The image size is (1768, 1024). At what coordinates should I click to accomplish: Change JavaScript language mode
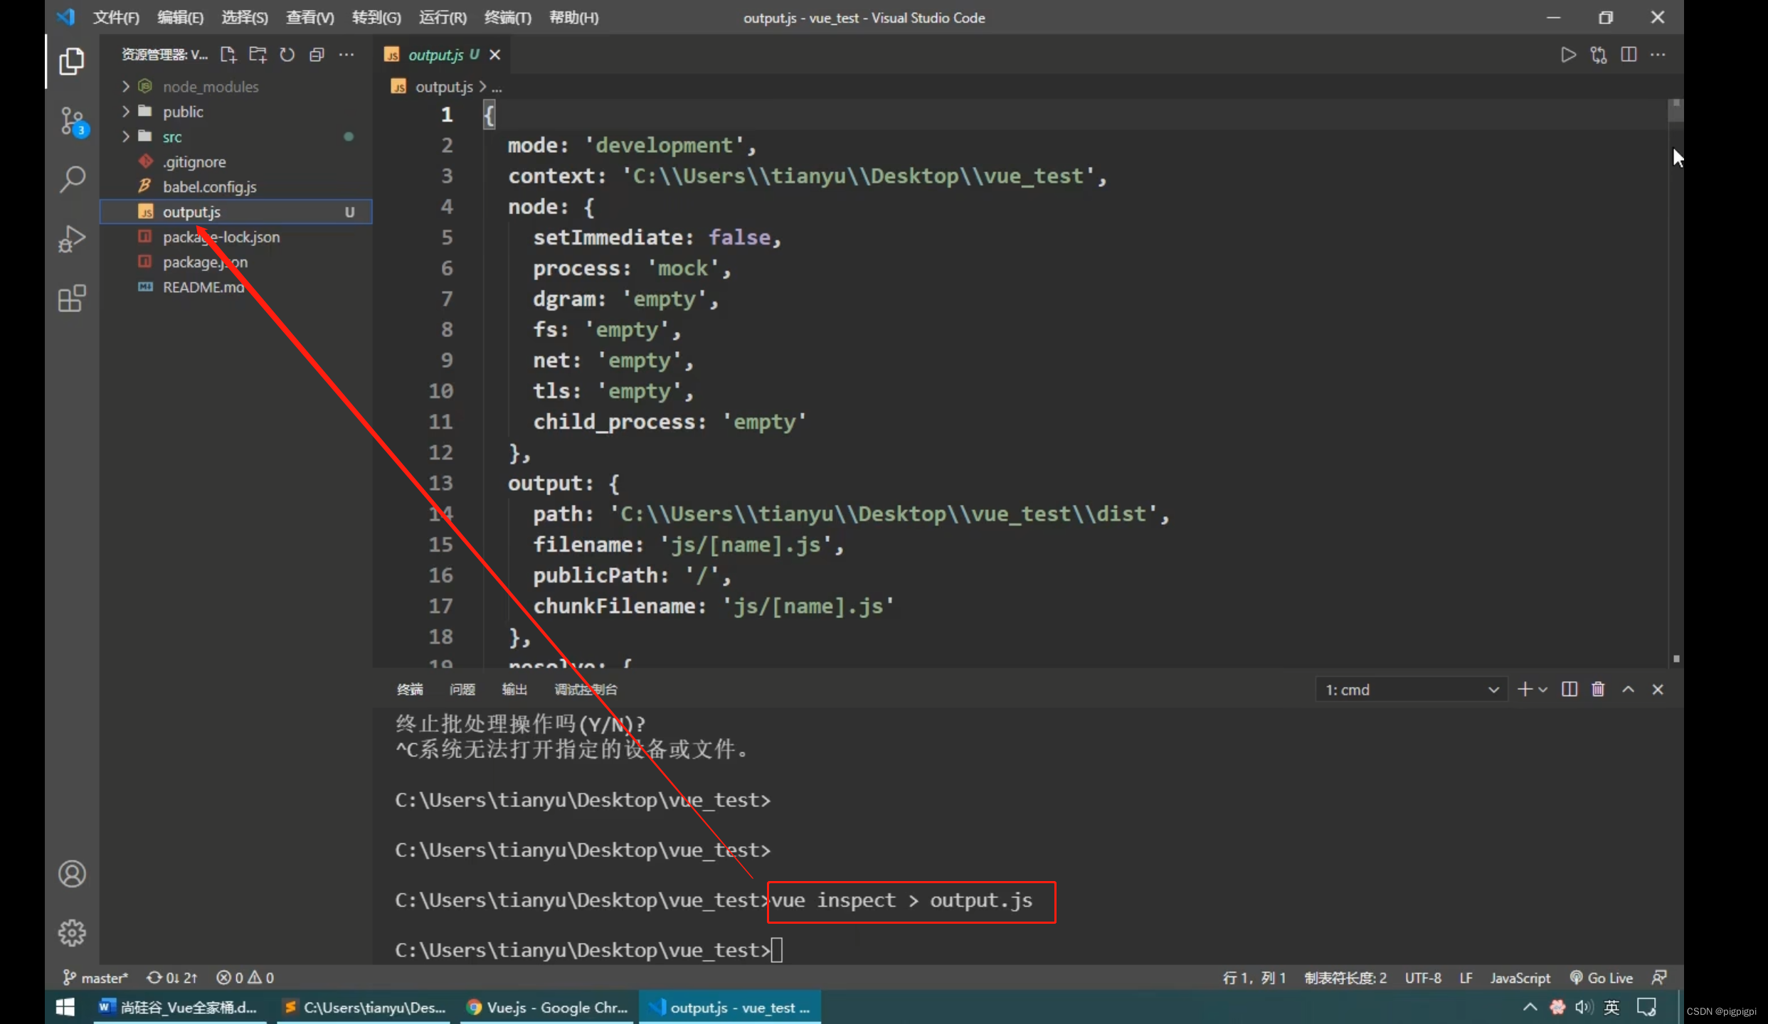point(1520,978)
